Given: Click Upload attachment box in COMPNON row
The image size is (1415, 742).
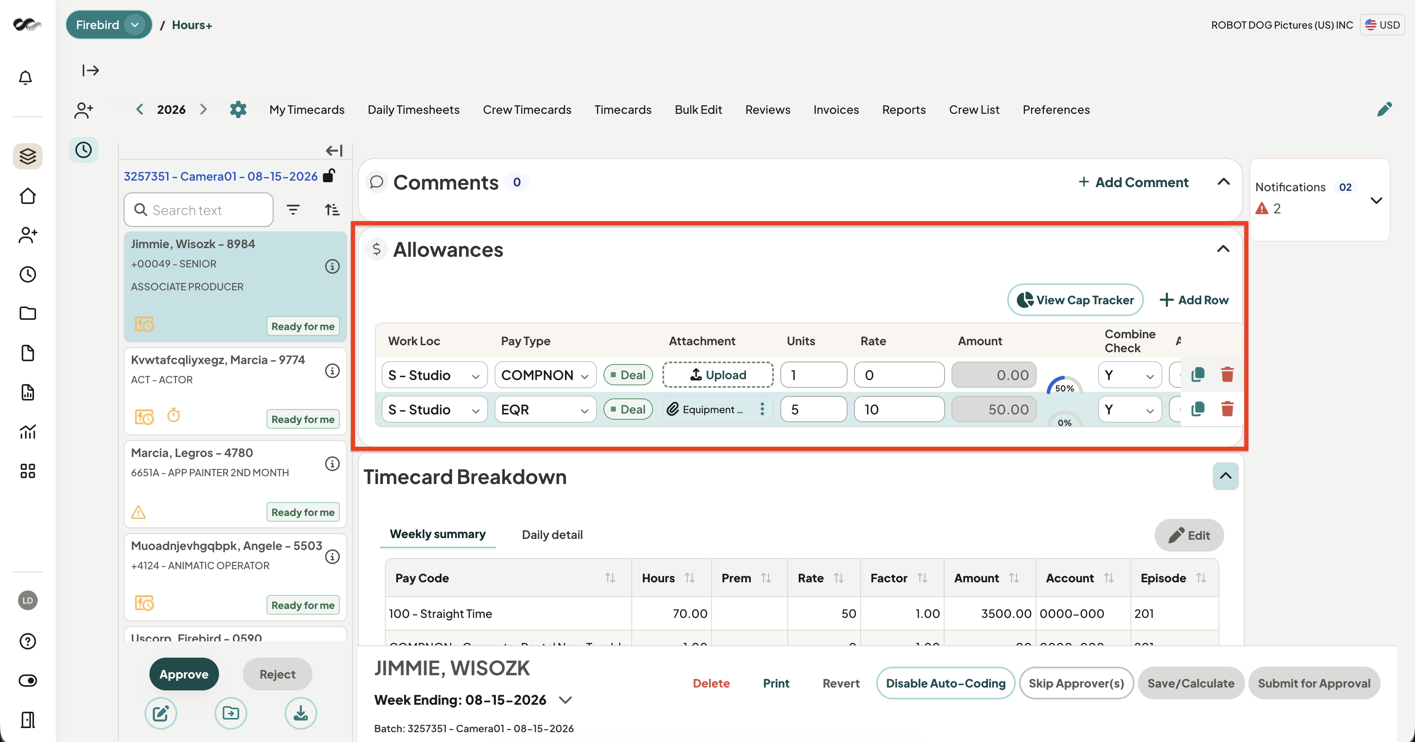Looking at the screenshot, I should (x=718, y=375).
